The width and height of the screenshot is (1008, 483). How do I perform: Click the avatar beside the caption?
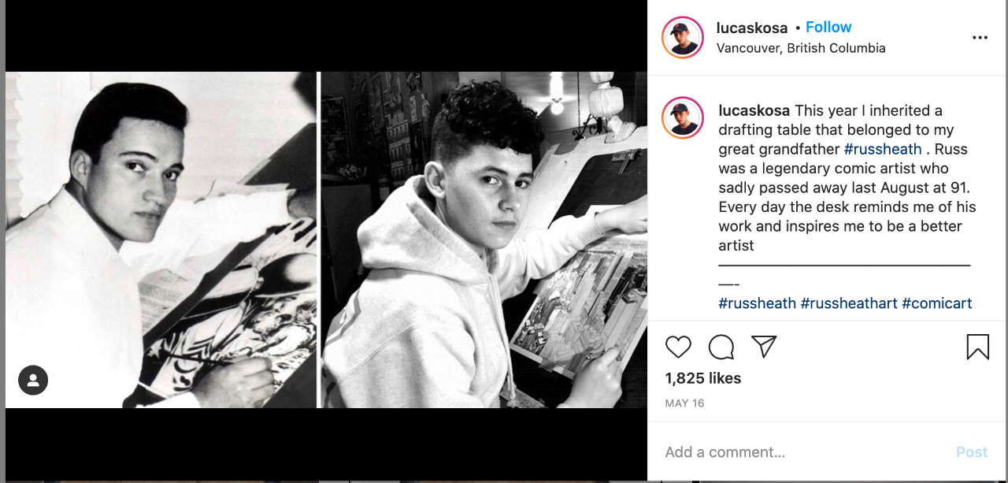682,118
